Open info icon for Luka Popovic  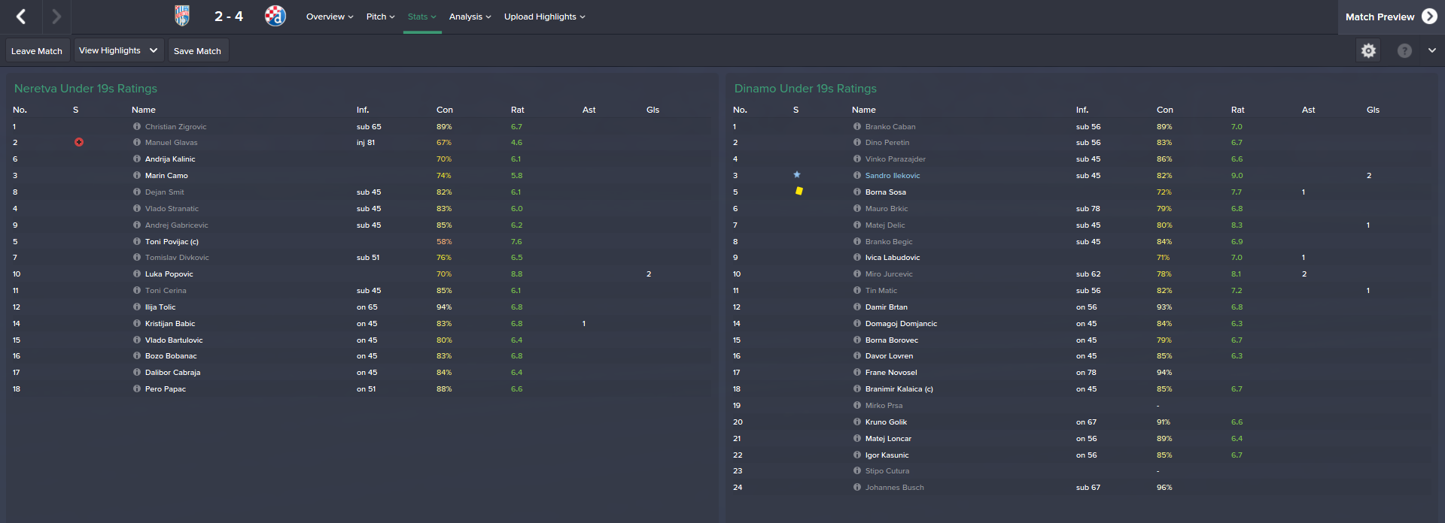tap(137, 274)
